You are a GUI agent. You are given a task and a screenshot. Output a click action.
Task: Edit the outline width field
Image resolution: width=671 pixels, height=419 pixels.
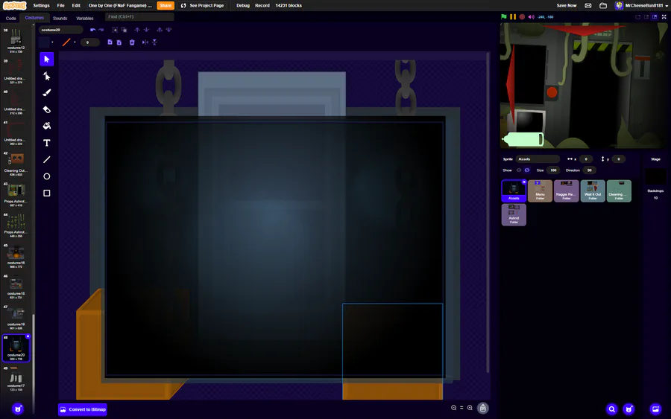(90, 42)
